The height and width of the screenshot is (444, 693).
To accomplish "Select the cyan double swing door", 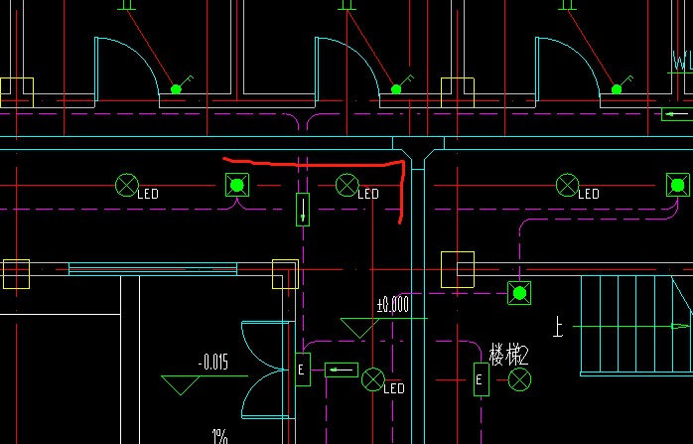I will click(x=265, y=370).
